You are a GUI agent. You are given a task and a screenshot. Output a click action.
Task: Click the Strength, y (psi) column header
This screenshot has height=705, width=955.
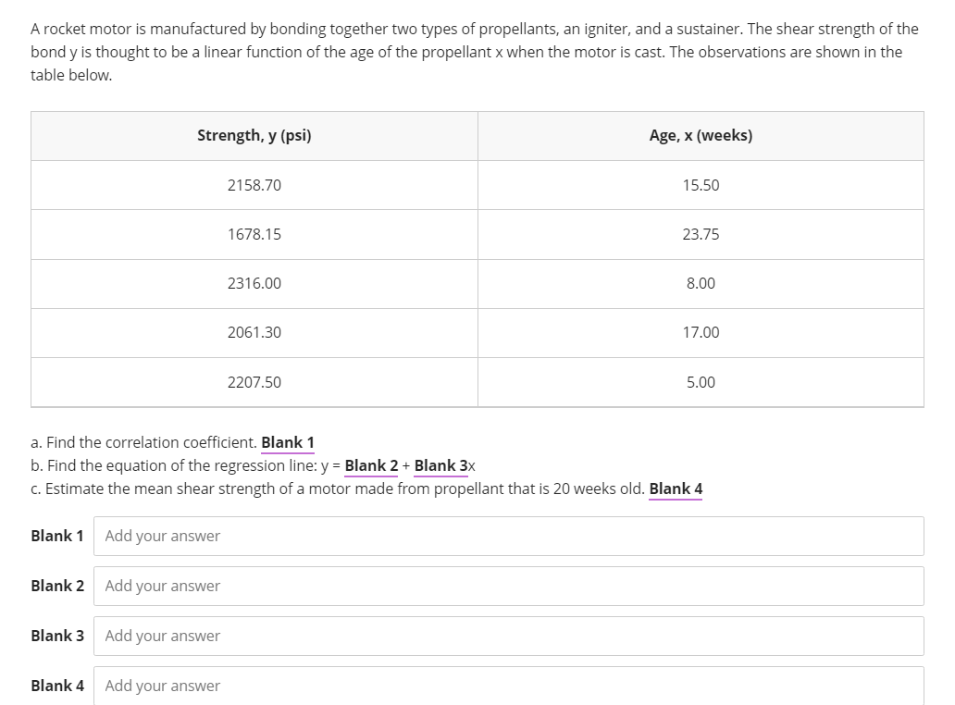pyautogui.click(x=254, y=136)
